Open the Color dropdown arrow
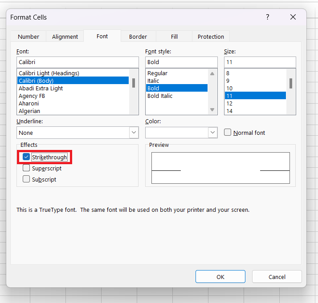The image size is (318, 303). click(213, 133)
